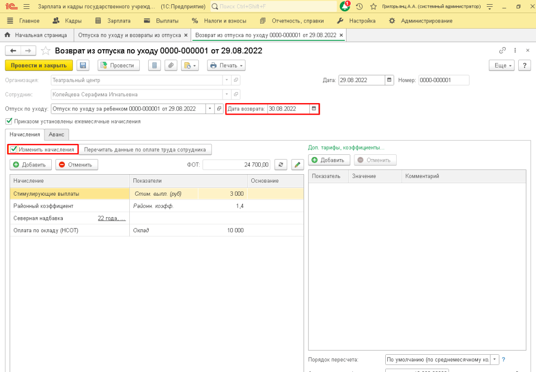Open calendar picker for Дата возврата
The image size is (536, 372).
tap(314, 109)
